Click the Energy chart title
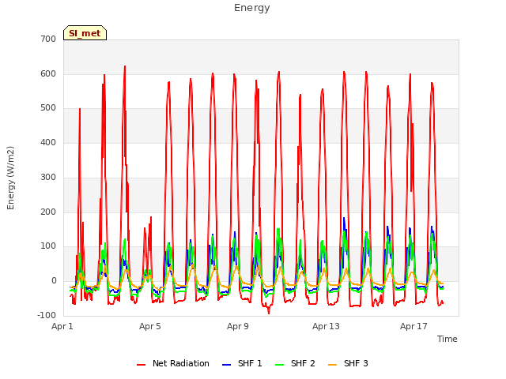This screenshot has height=379, width=506. (x=252, y=8)
